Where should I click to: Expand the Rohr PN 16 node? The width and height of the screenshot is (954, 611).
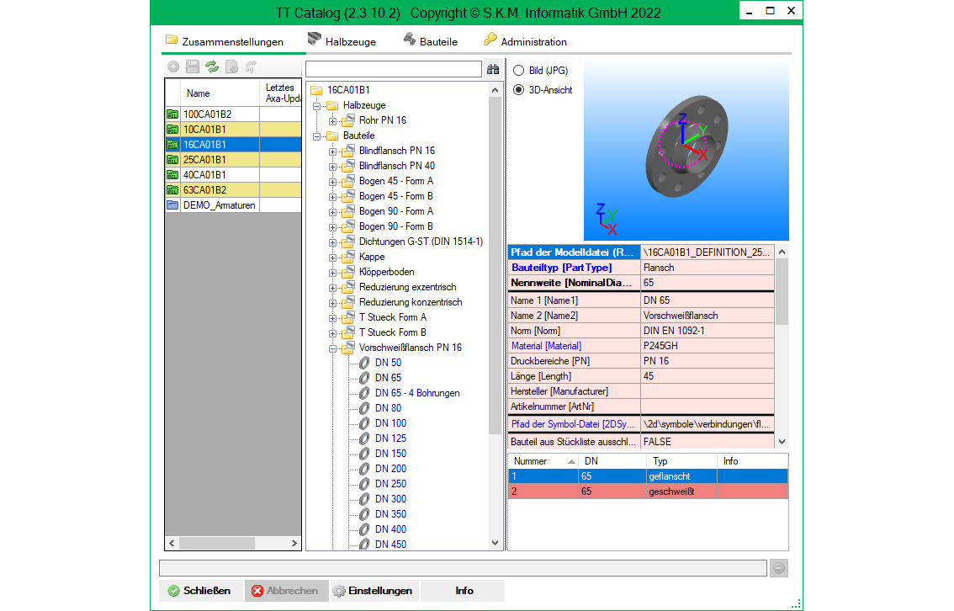point(333,121)
